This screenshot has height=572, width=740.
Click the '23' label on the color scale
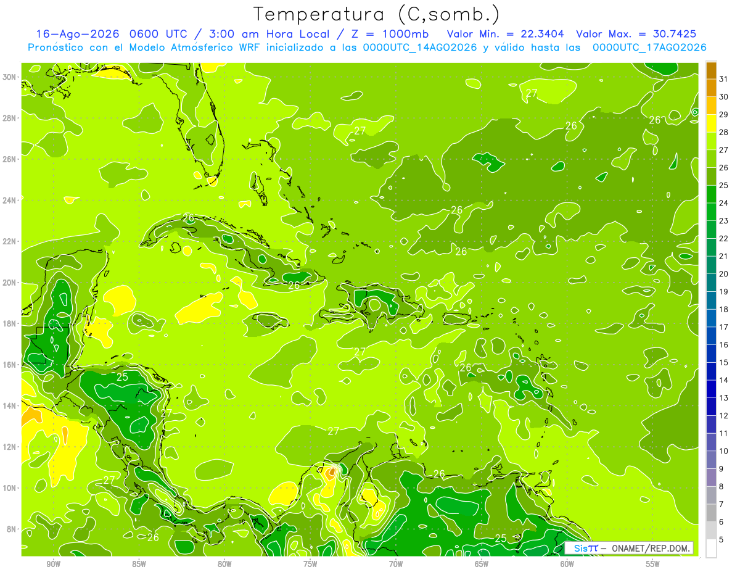pyautogui.click(x=724, y=221)
